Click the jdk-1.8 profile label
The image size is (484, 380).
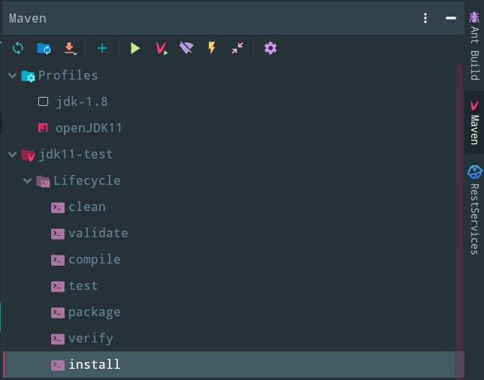[x=82, y=102]
